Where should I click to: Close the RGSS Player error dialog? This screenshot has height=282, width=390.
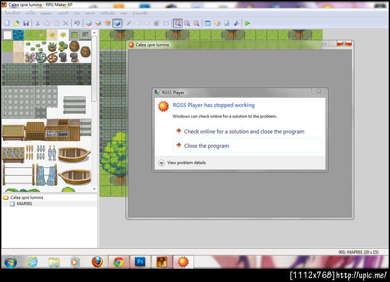tap(318, 91)
